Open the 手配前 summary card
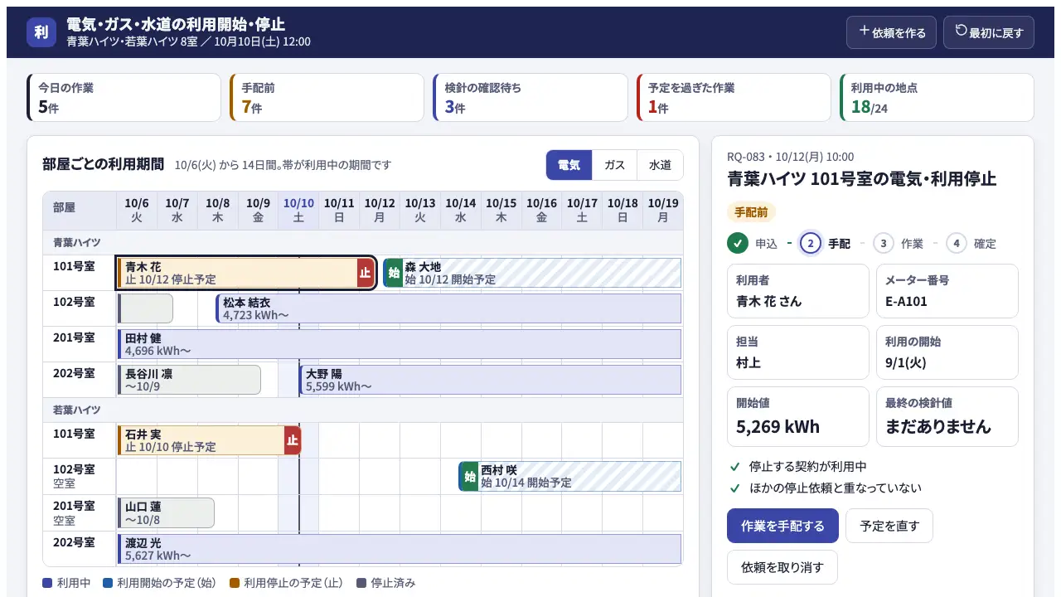Image resolution: width=1061 pixels, height=597 pixels. click(x=327, y=98)
